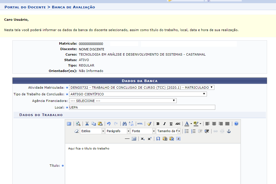The image size is (276, 184).
Task: Justify the text fully
Action: [227, 124]
